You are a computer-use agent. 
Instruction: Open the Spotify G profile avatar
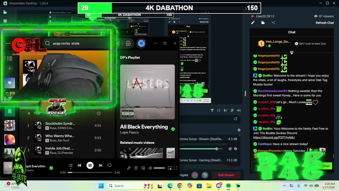pos(141,43)
